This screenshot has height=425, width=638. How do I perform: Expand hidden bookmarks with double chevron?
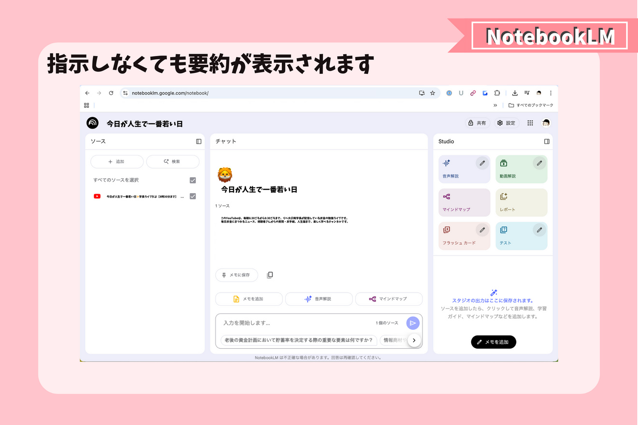click(x=495, y=105)
